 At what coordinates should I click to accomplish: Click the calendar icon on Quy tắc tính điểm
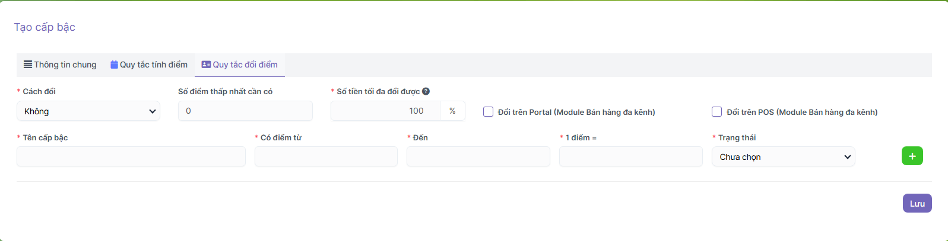point(114,65)
